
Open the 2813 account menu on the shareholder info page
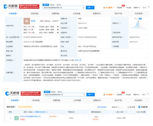point(145,95)
